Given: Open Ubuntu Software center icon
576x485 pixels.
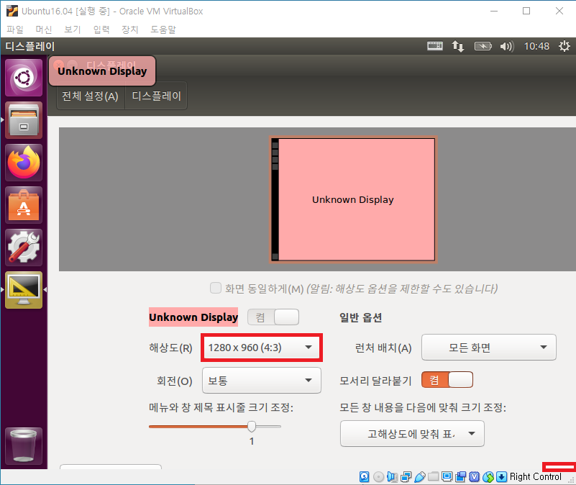Looking at the screenshot, I should click(24, 205).
